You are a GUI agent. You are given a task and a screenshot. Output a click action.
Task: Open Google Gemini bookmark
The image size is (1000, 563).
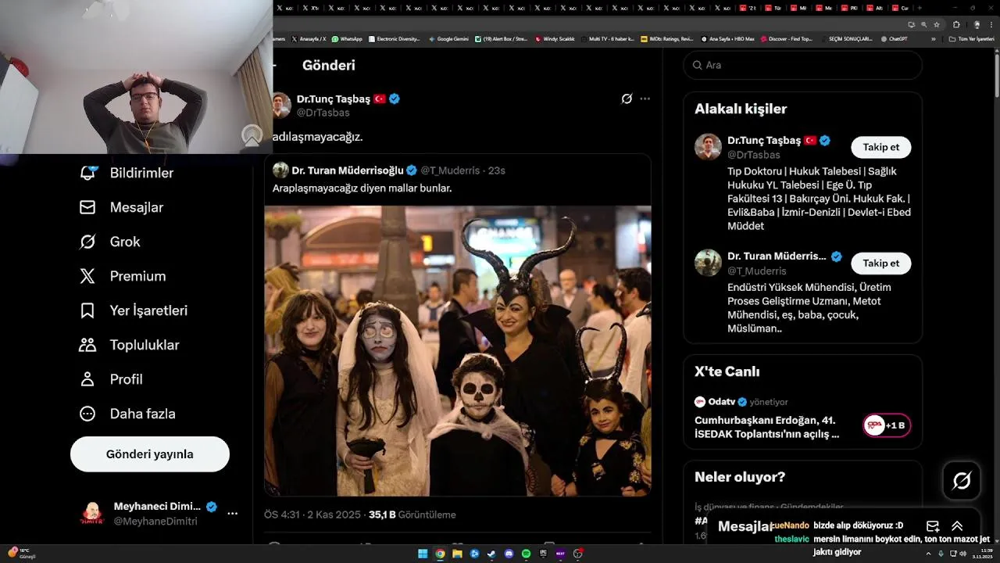coord(448,38)
